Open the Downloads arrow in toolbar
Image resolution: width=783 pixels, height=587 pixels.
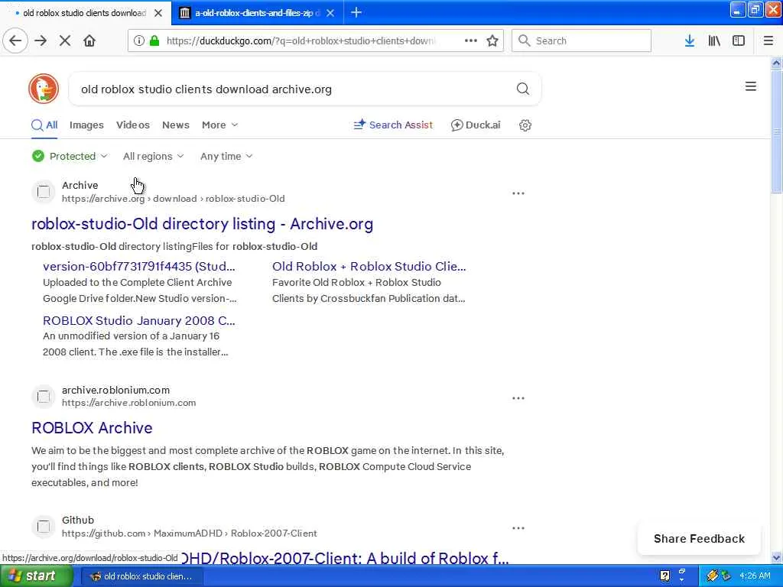point(690,41)
